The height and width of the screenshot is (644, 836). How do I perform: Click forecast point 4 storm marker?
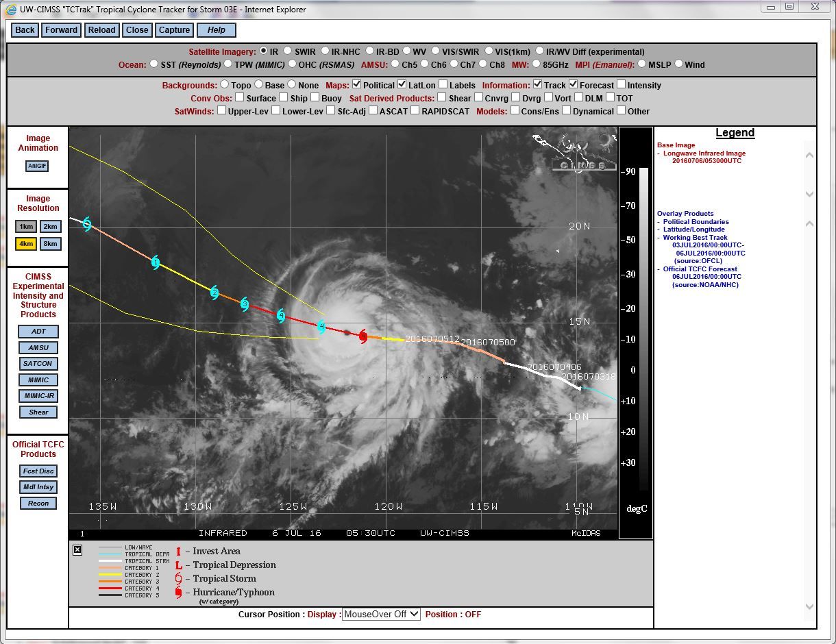tap(321, 327)
